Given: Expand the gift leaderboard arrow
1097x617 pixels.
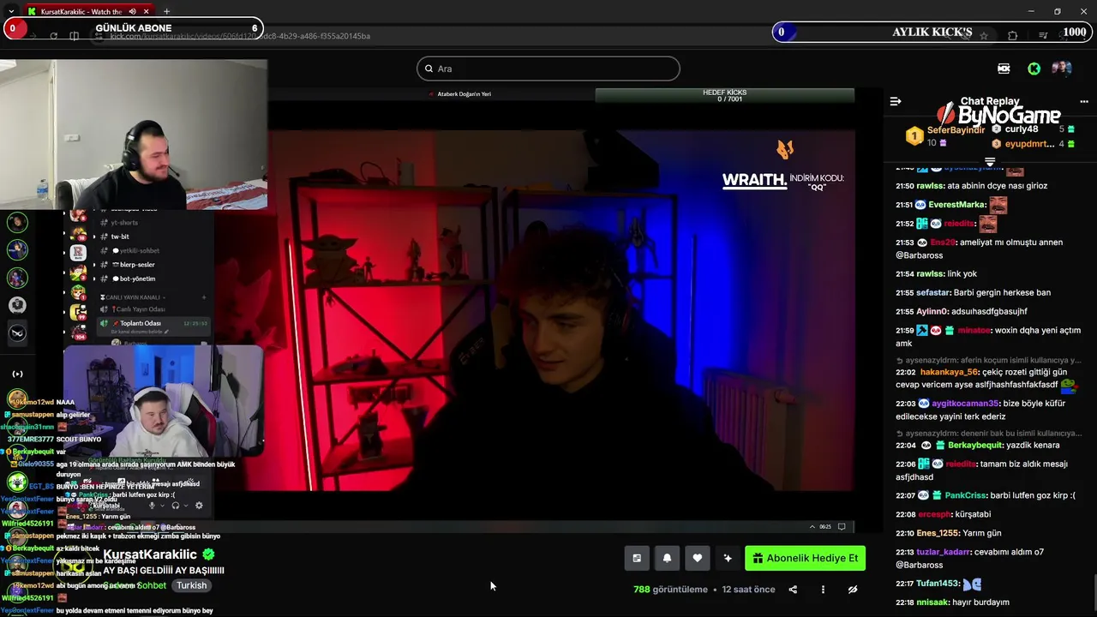Looking at the screenshot, I should click(x=990, y=161).
